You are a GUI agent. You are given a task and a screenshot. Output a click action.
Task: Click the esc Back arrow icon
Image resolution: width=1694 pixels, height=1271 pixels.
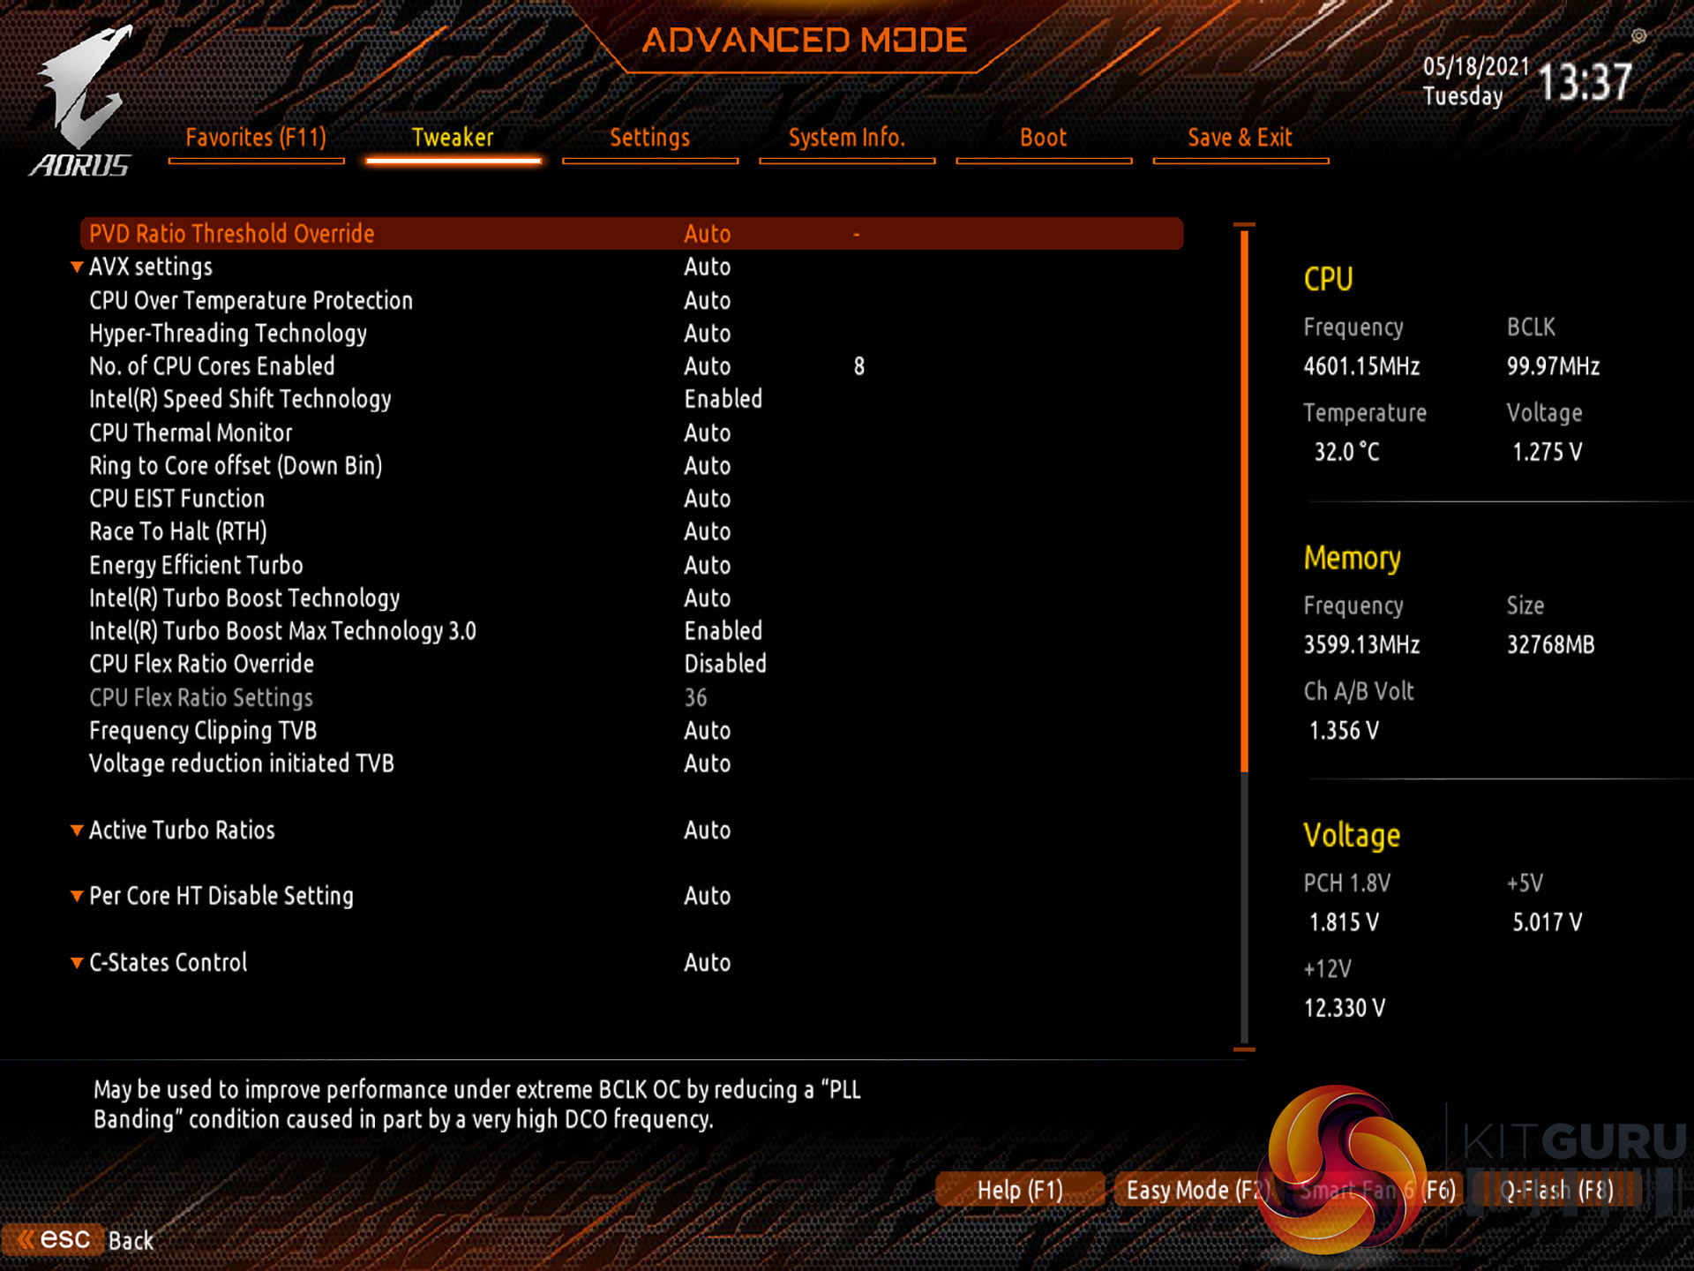(26, 1239)
